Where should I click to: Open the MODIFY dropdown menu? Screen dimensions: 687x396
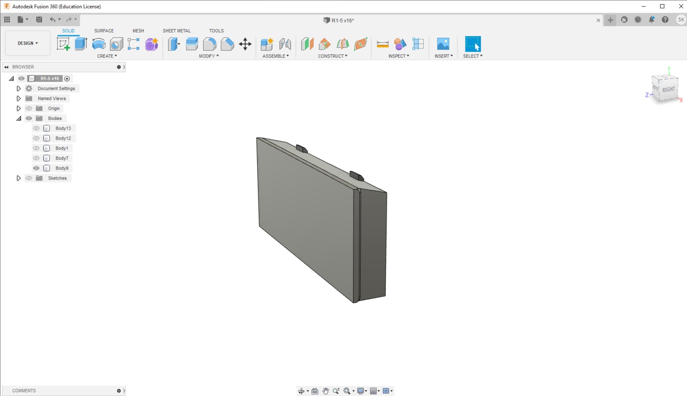click(209, 56)
